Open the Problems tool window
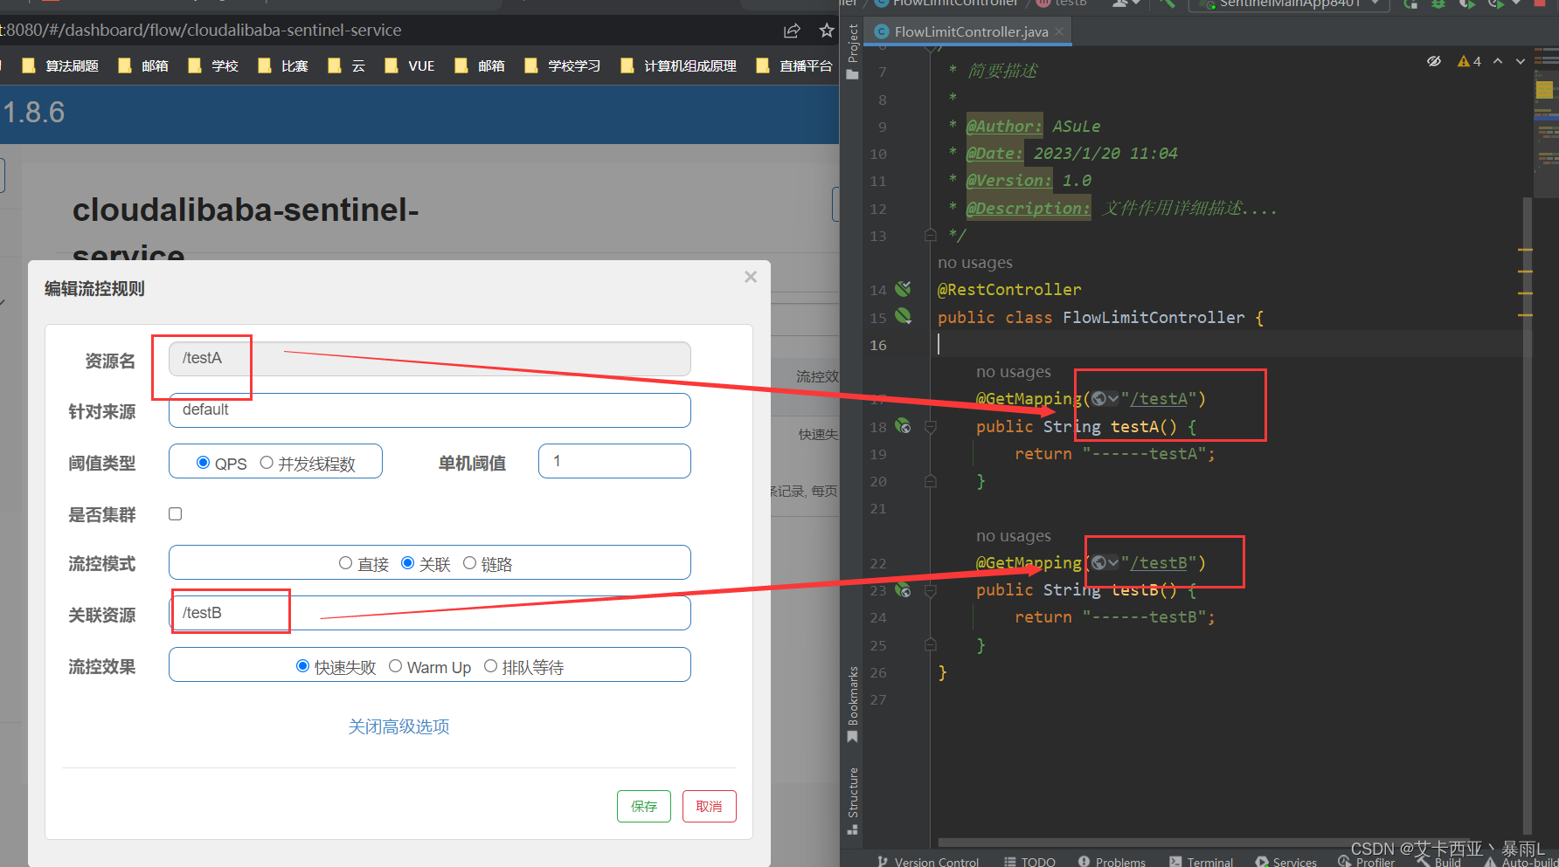Screen dimensions: 1559x867 (x=1112, y=862)
